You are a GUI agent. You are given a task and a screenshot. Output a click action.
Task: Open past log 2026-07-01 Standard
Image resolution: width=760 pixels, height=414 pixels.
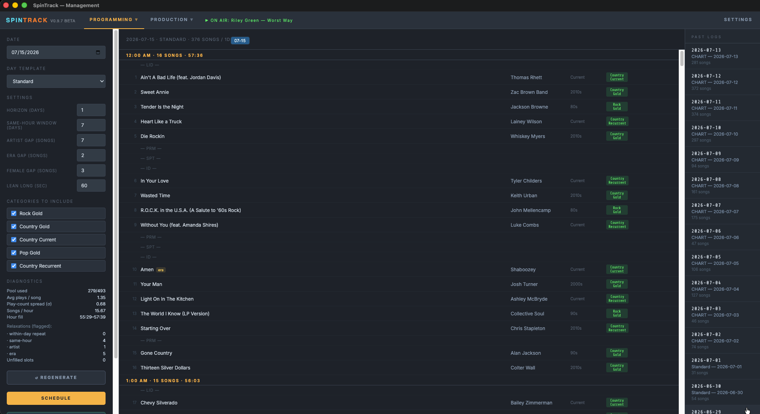pos(722,366)
